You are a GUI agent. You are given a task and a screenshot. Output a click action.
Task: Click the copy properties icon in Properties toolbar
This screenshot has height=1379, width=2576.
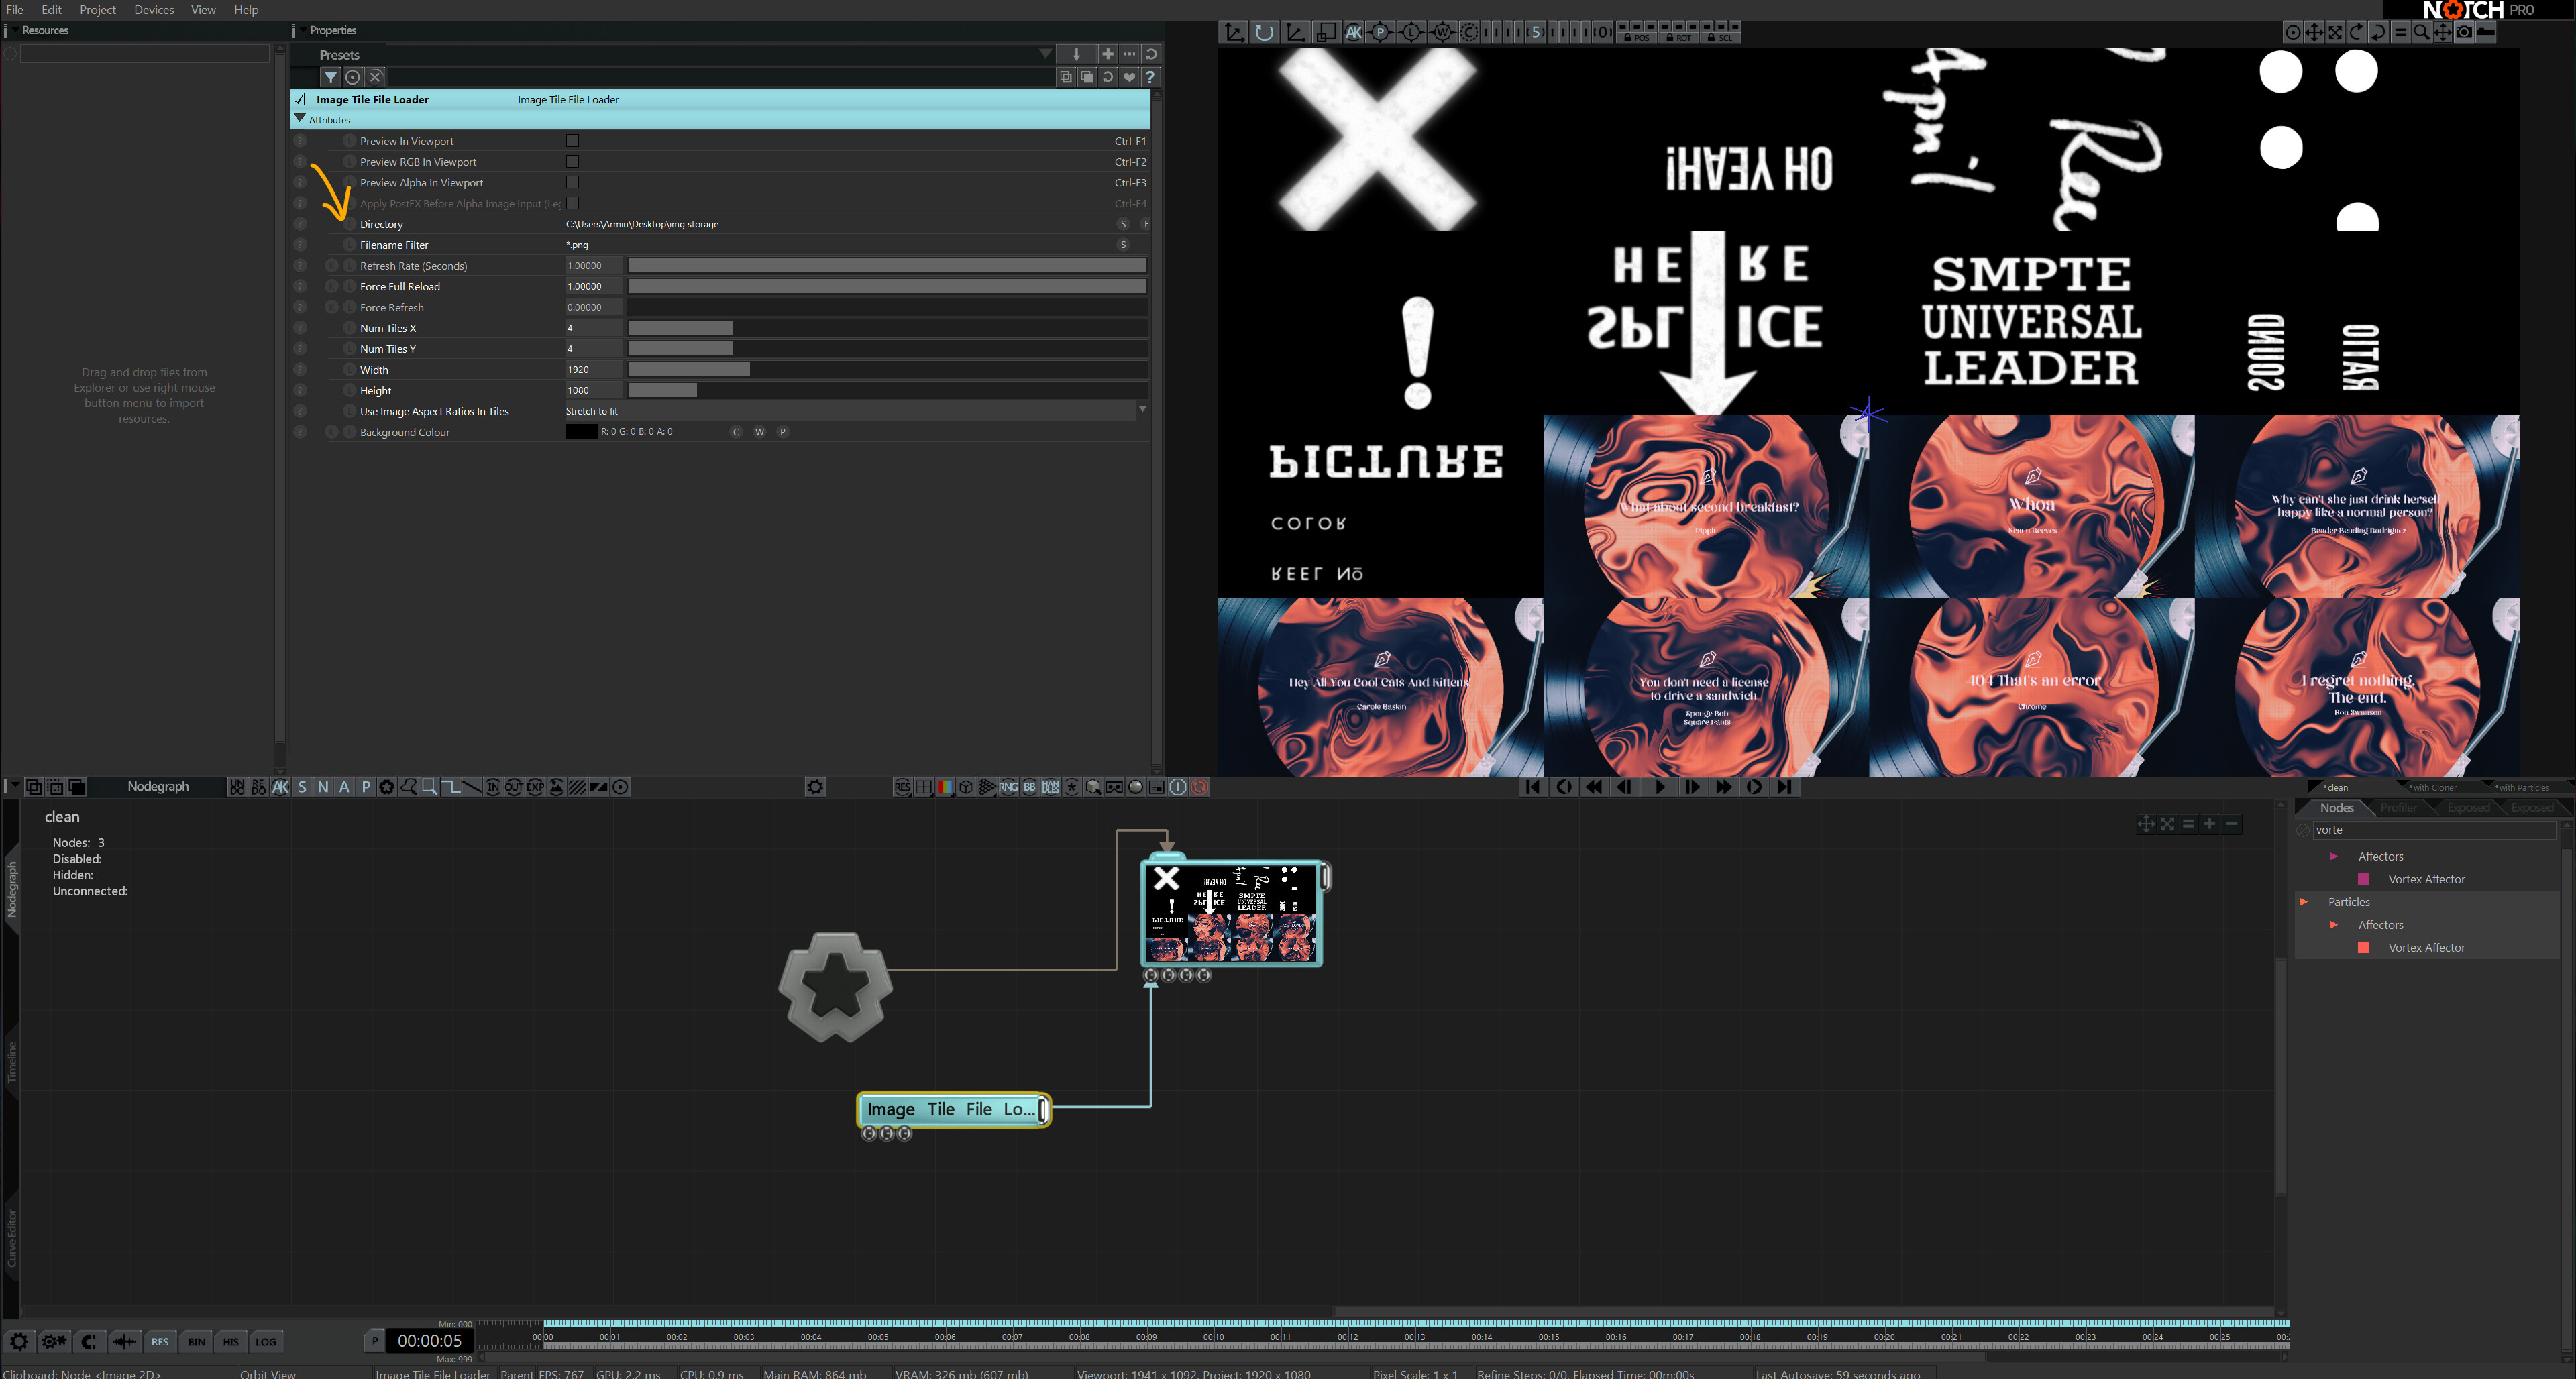[x=1066, y=77]
